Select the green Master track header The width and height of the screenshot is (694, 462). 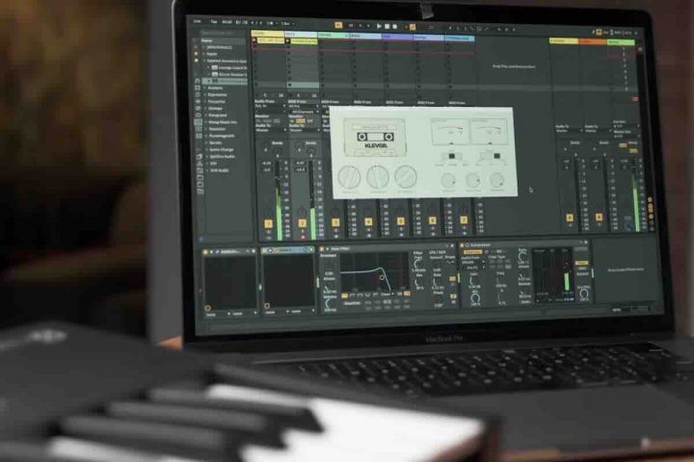622,42
